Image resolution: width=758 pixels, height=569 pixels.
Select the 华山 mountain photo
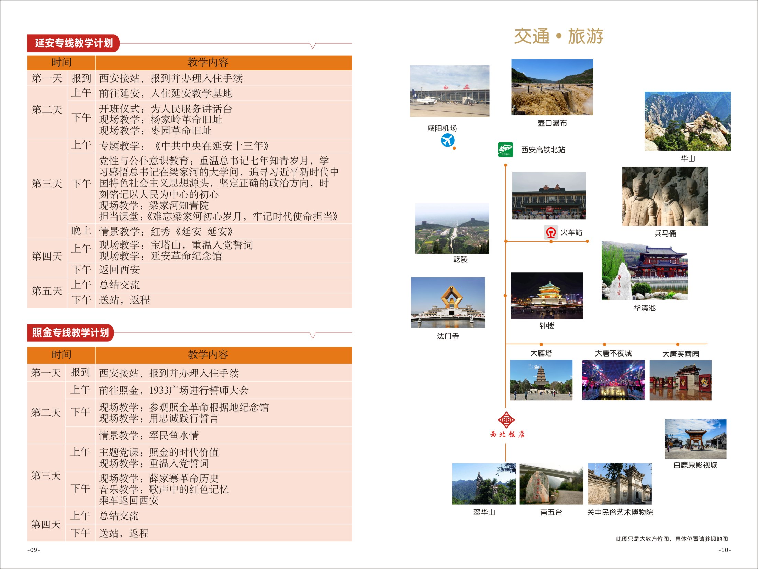(x=687, y=121)
